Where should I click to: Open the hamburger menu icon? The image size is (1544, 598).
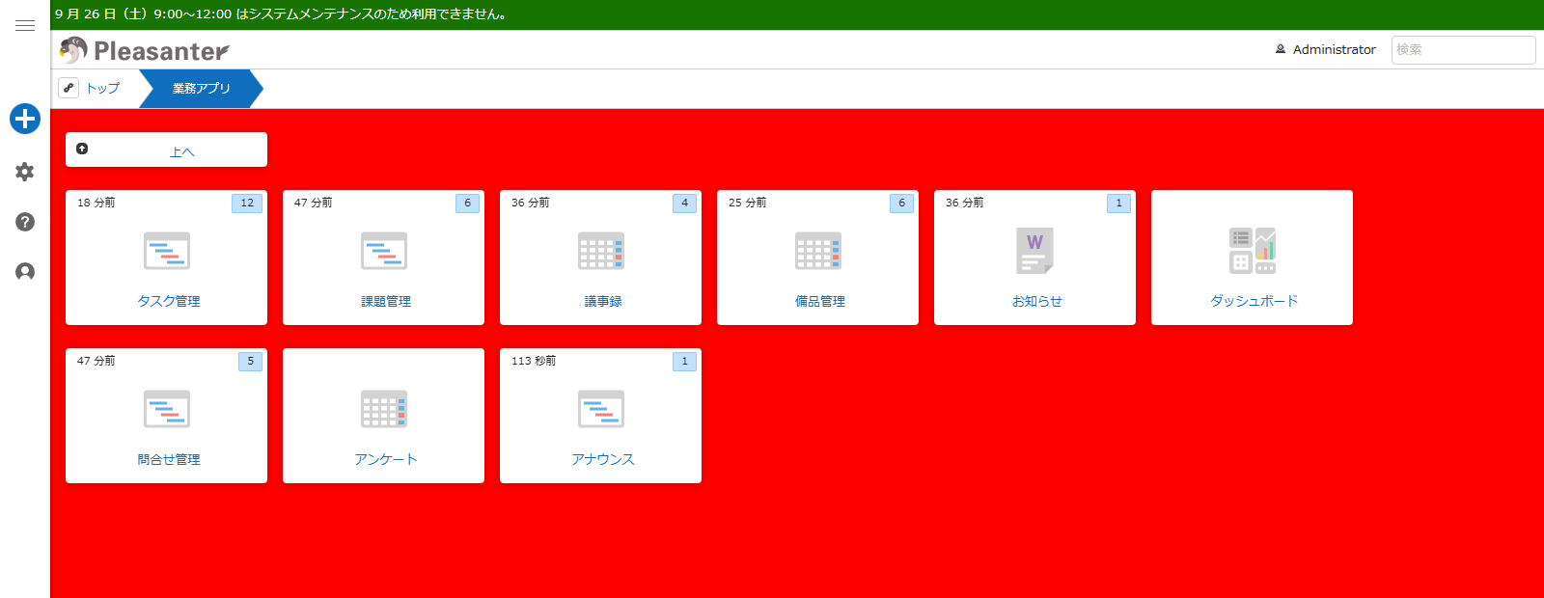[25, 26]
